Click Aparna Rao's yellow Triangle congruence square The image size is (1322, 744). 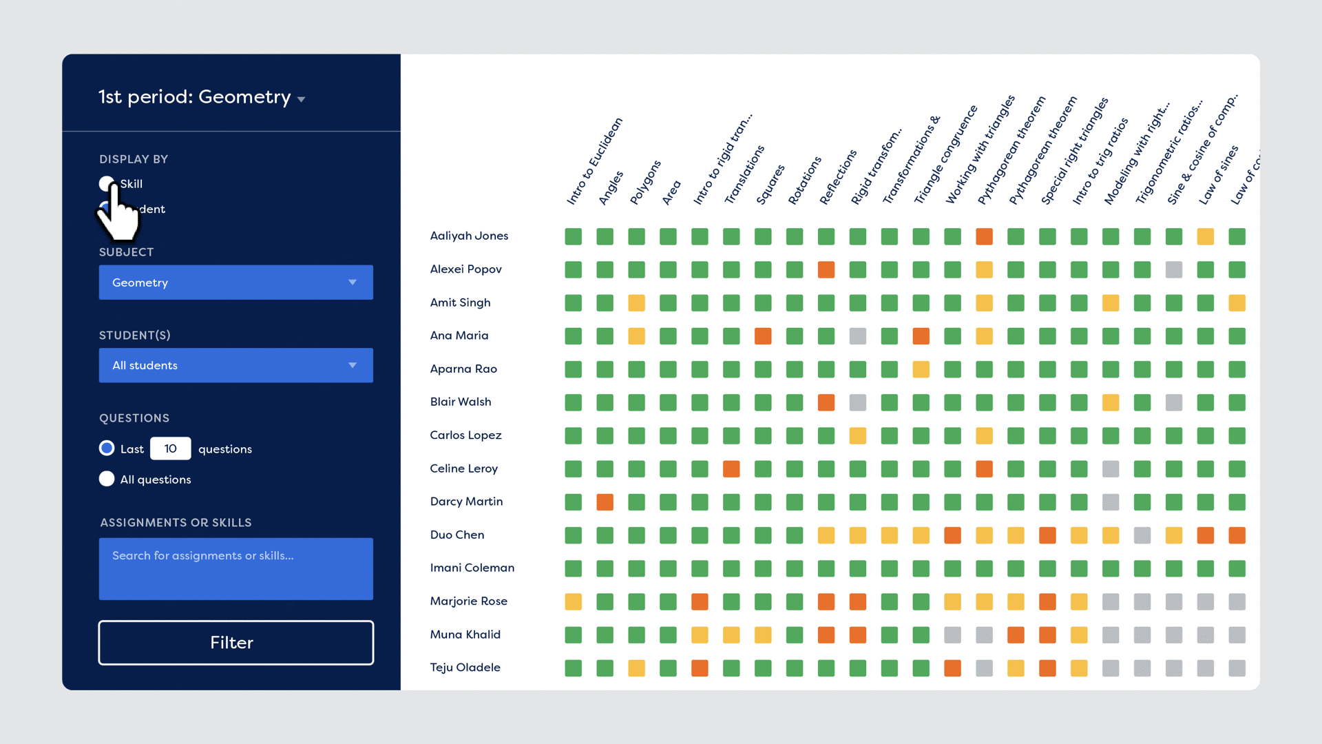point(921,369)
